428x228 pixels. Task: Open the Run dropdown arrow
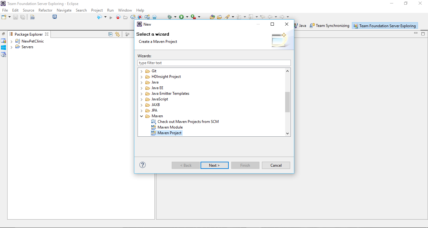187,17
